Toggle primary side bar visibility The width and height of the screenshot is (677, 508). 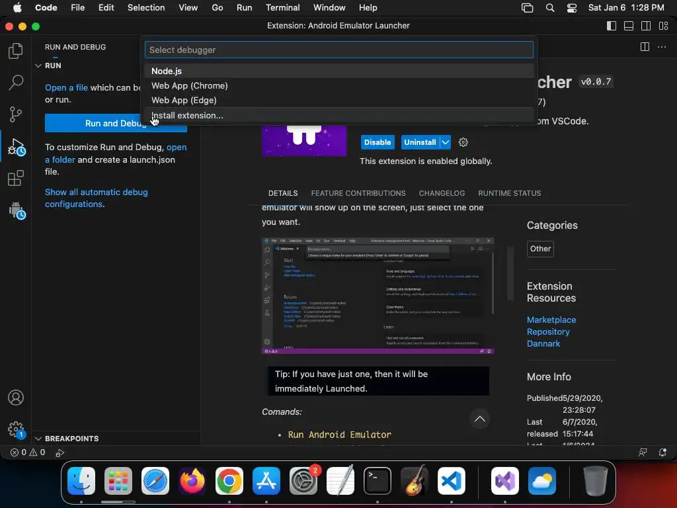[612, 26]
